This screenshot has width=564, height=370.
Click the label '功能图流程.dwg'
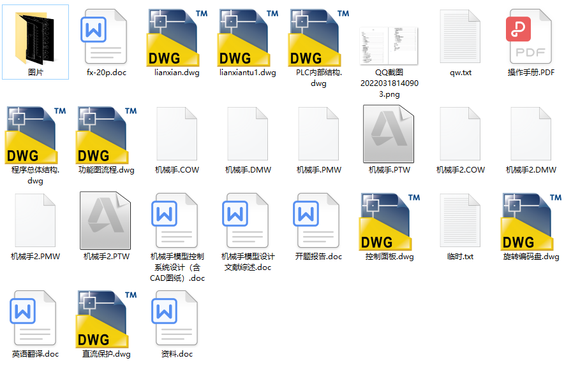pyautogui.click(x=107, y=170)
